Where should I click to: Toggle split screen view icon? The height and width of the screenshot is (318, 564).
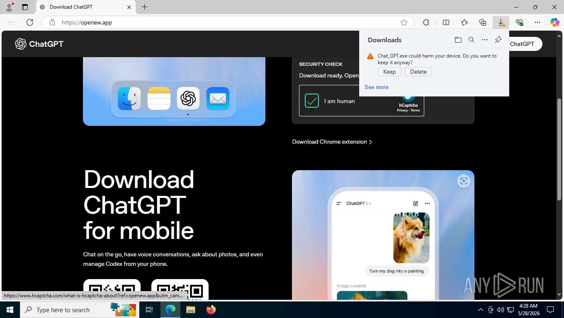pyautogui.click(x=446, y=22)
